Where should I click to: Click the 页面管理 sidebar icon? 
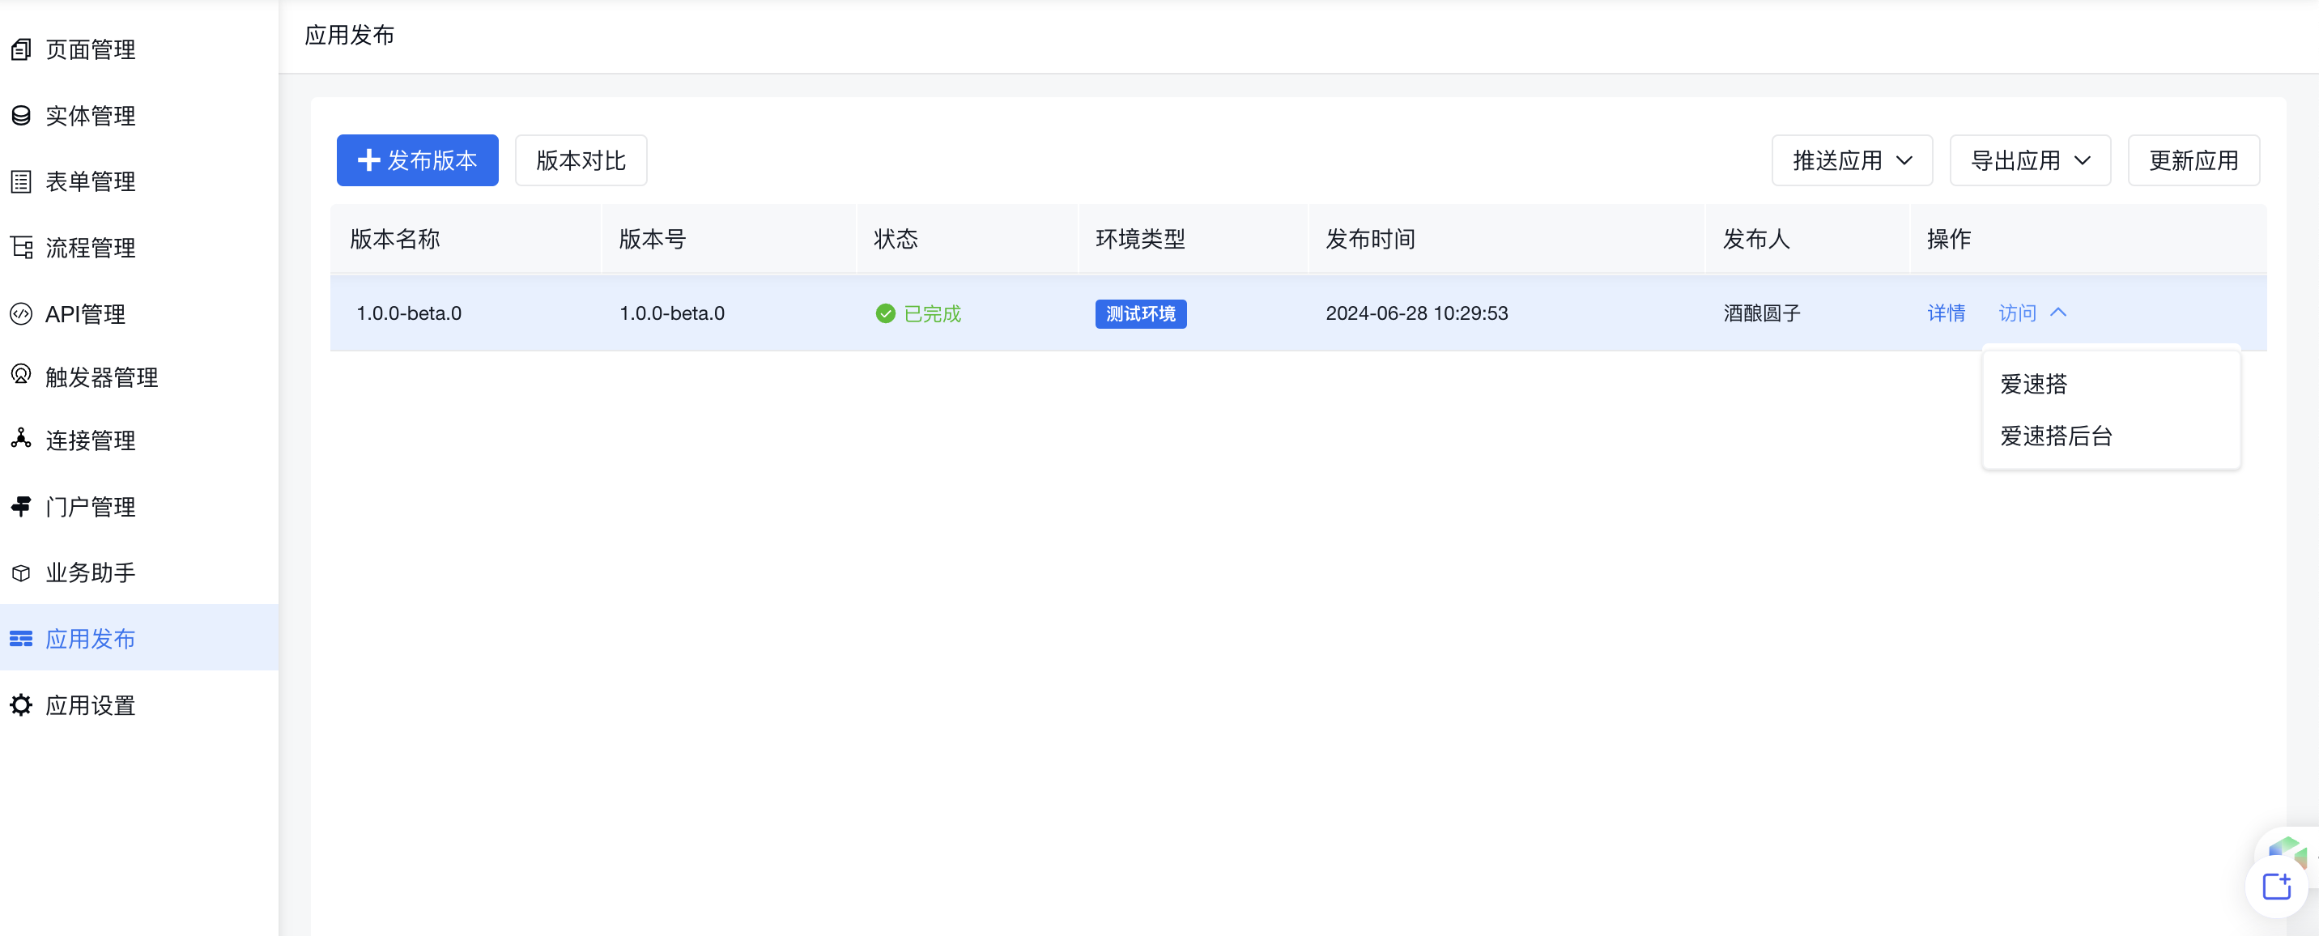click(x=21, y=49)
